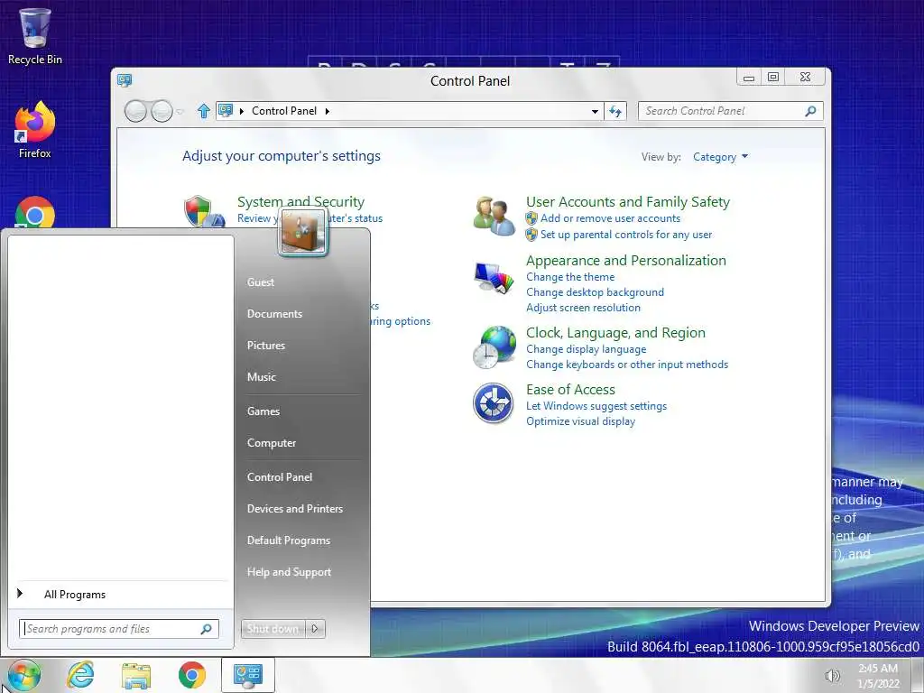924x693 pixels.
Task: Click the Clock, Language, and Region globe icon
Action: tap(494, 347)
